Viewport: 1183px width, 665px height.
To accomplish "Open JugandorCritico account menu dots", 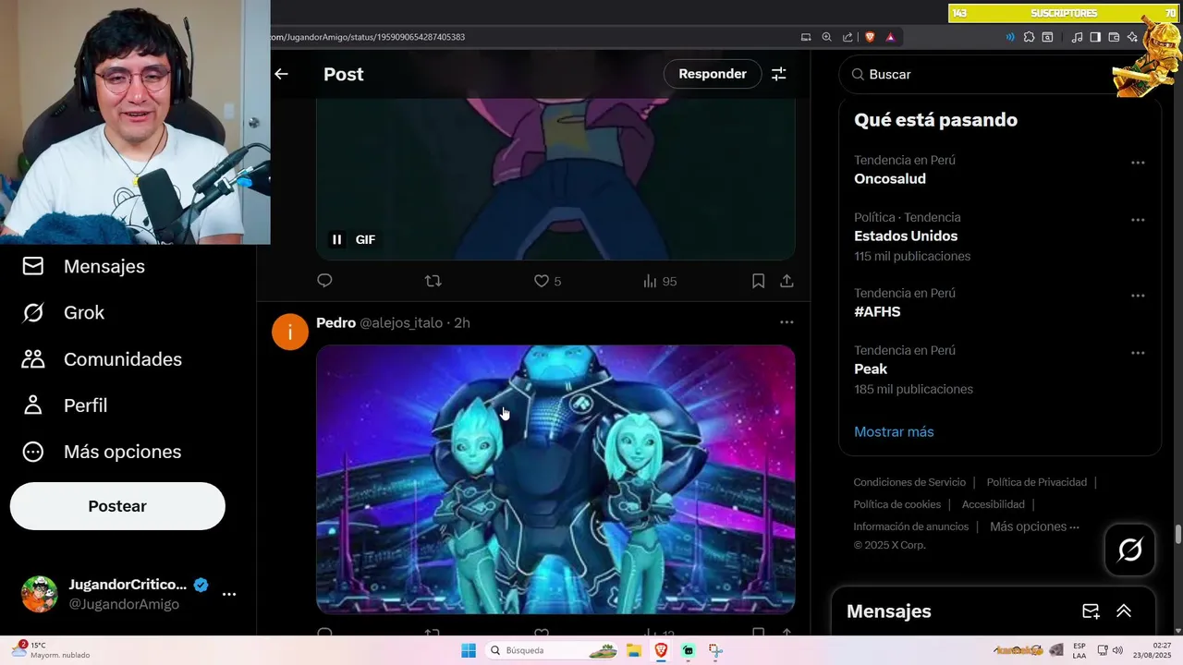I will [x=229, y=594].
